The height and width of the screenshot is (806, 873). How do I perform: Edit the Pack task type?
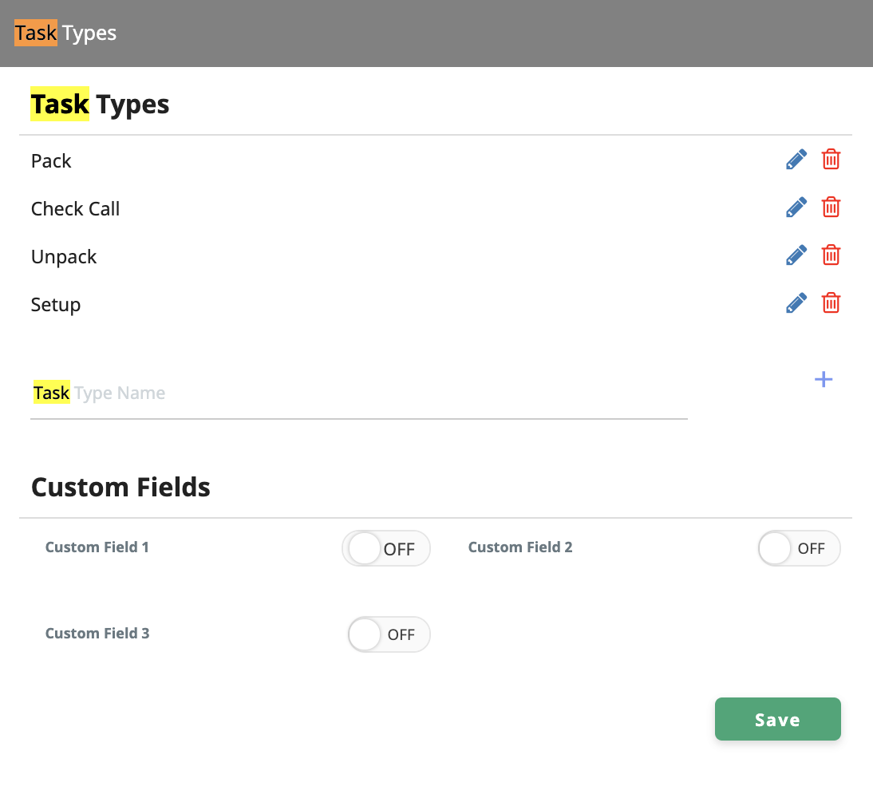click(x=796, y=160)
